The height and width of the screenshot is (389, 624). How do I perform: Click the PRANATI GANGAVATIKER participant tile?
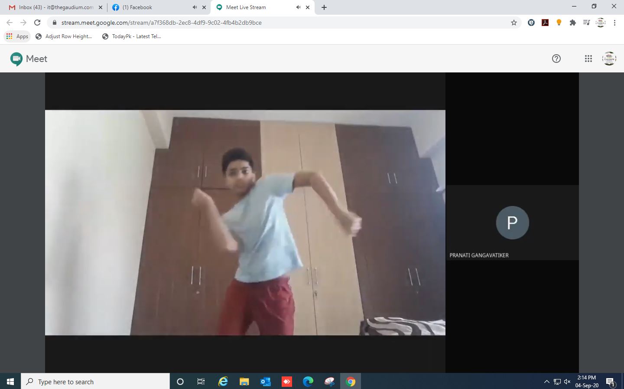pyautogui.click(x=512, y=223)
